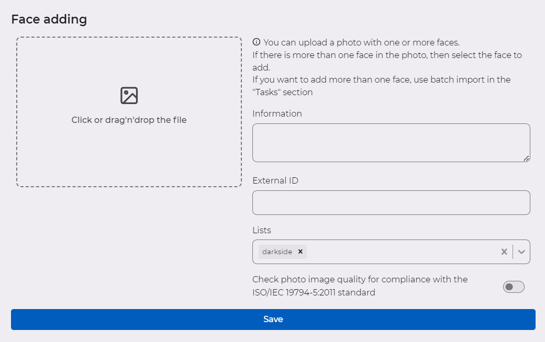The width and height of the screenshot is (545, 342).
Task: Enable the ISO/IEC 19794-5:2011 quality check toggle
Action: click(514, 287)
